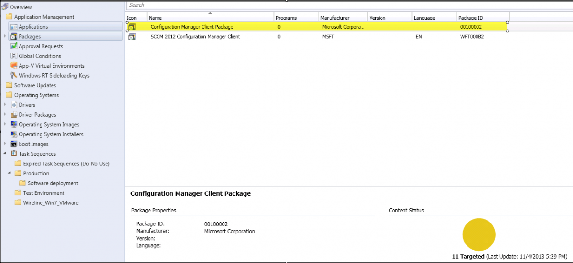The image size is (573, 263).
Task: Expand the Operating System Images node
Action: click(x=5, y=124)
